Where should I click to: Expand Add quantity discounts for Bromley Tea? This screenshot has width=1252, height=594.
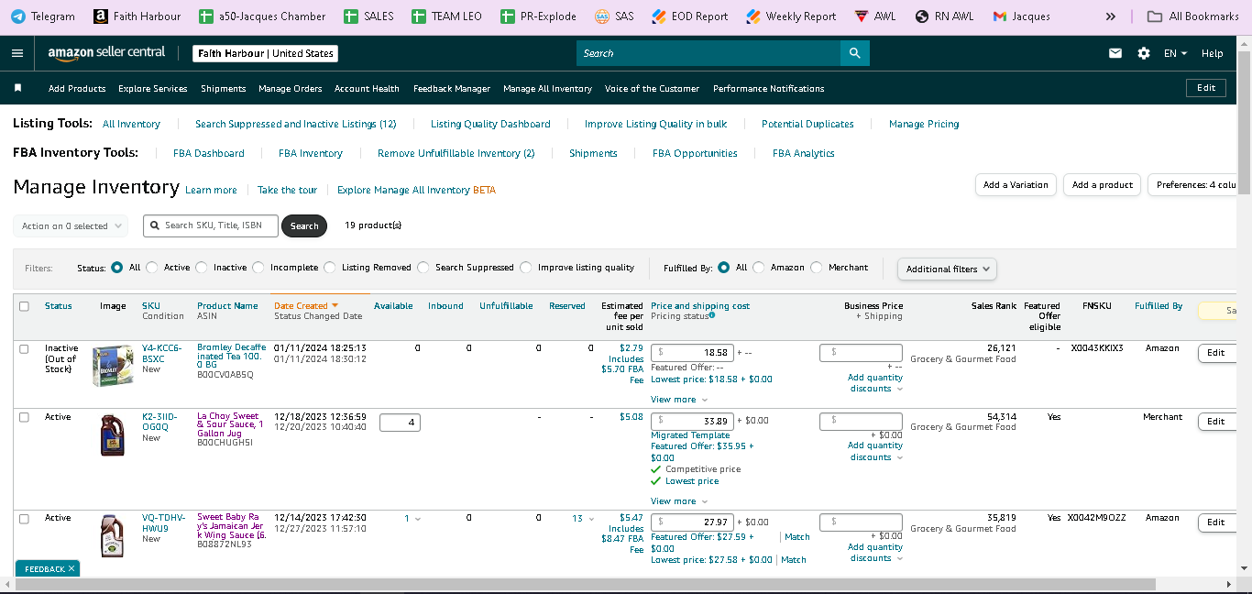tap(874, 383)
